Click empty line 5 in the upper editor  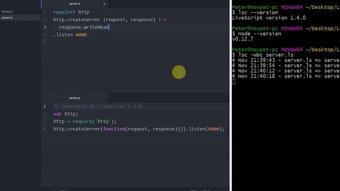pyautogui.click(x=134, y=42)
